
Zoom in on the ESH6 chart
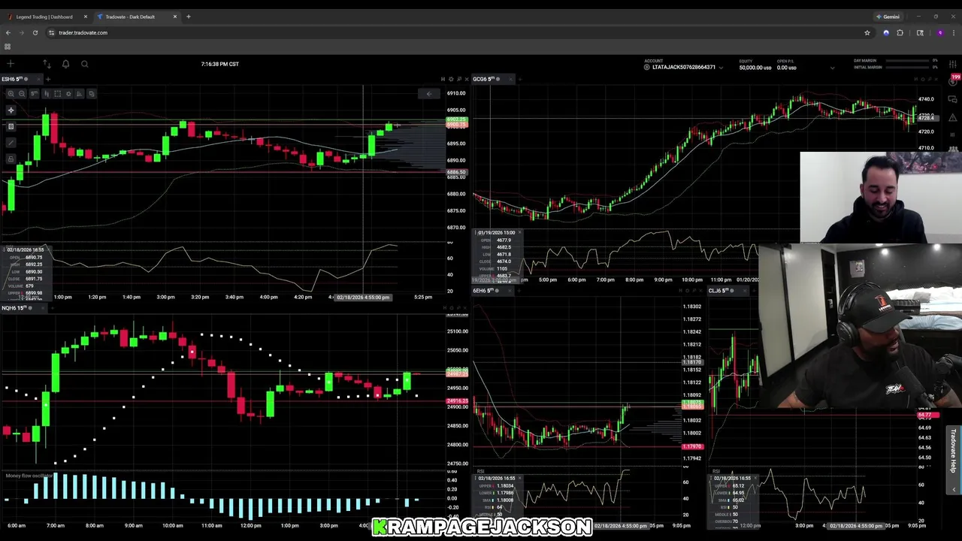(11, 93)
